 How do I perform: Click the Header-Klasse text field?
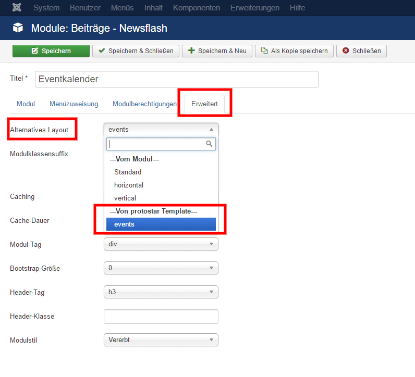click(x=161, y=317)
